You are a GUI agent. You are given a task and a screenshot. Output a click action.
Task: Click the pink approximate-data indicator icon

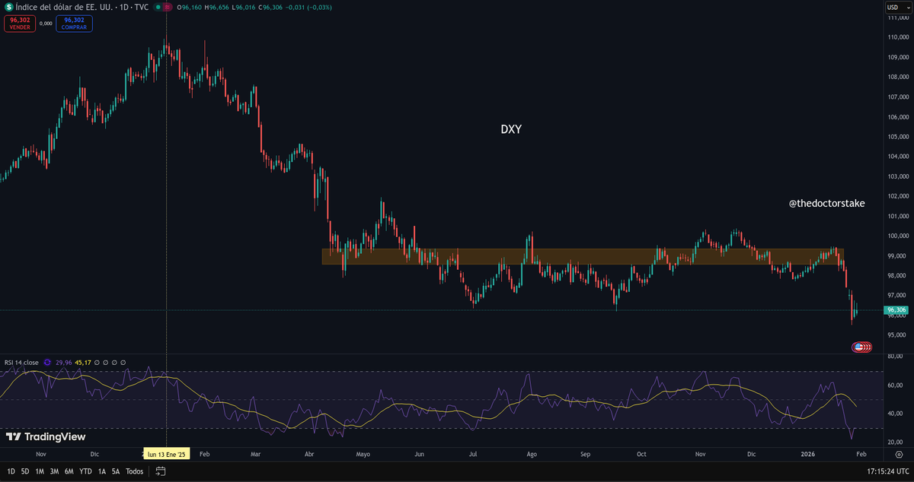point(168,7)
